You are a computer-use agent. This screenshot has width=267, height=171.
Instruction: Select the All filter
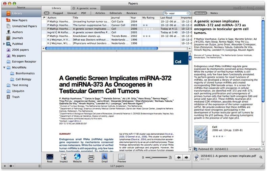pos(47,13)
